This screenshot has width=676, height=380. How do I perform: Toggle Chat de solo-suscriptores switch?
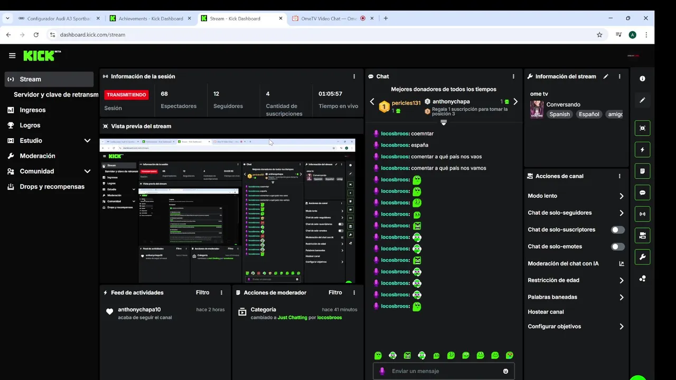(618, 230)
